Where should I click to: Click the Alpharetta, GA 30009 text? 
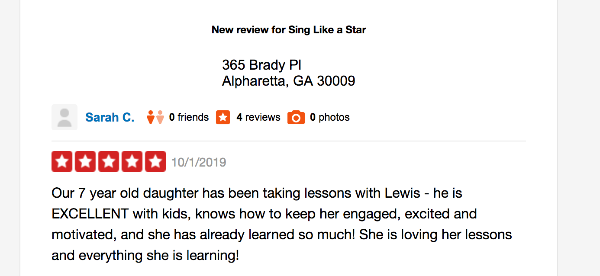point(289,81)
